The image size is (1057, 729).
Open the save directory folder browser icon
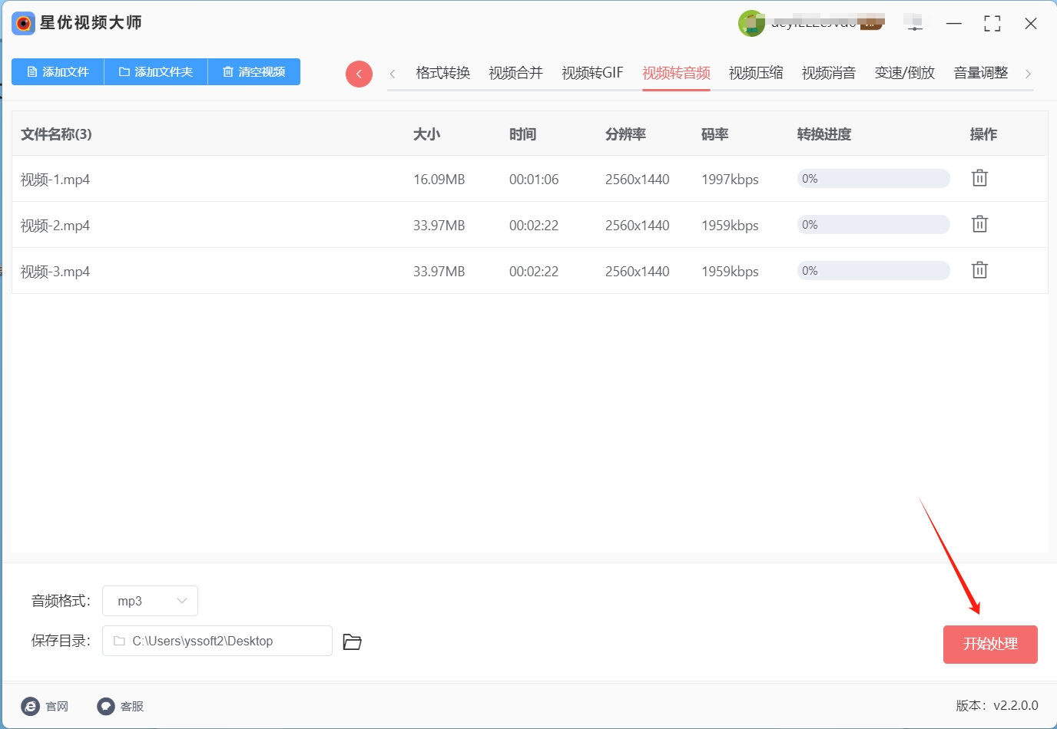click(352, 642)
